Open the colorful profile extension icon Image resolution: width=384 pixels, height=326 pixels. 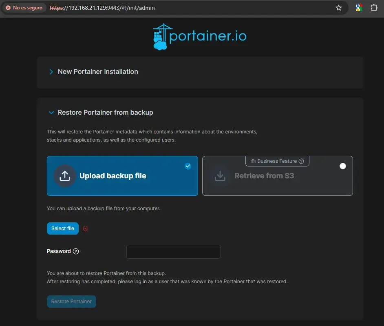359,8
